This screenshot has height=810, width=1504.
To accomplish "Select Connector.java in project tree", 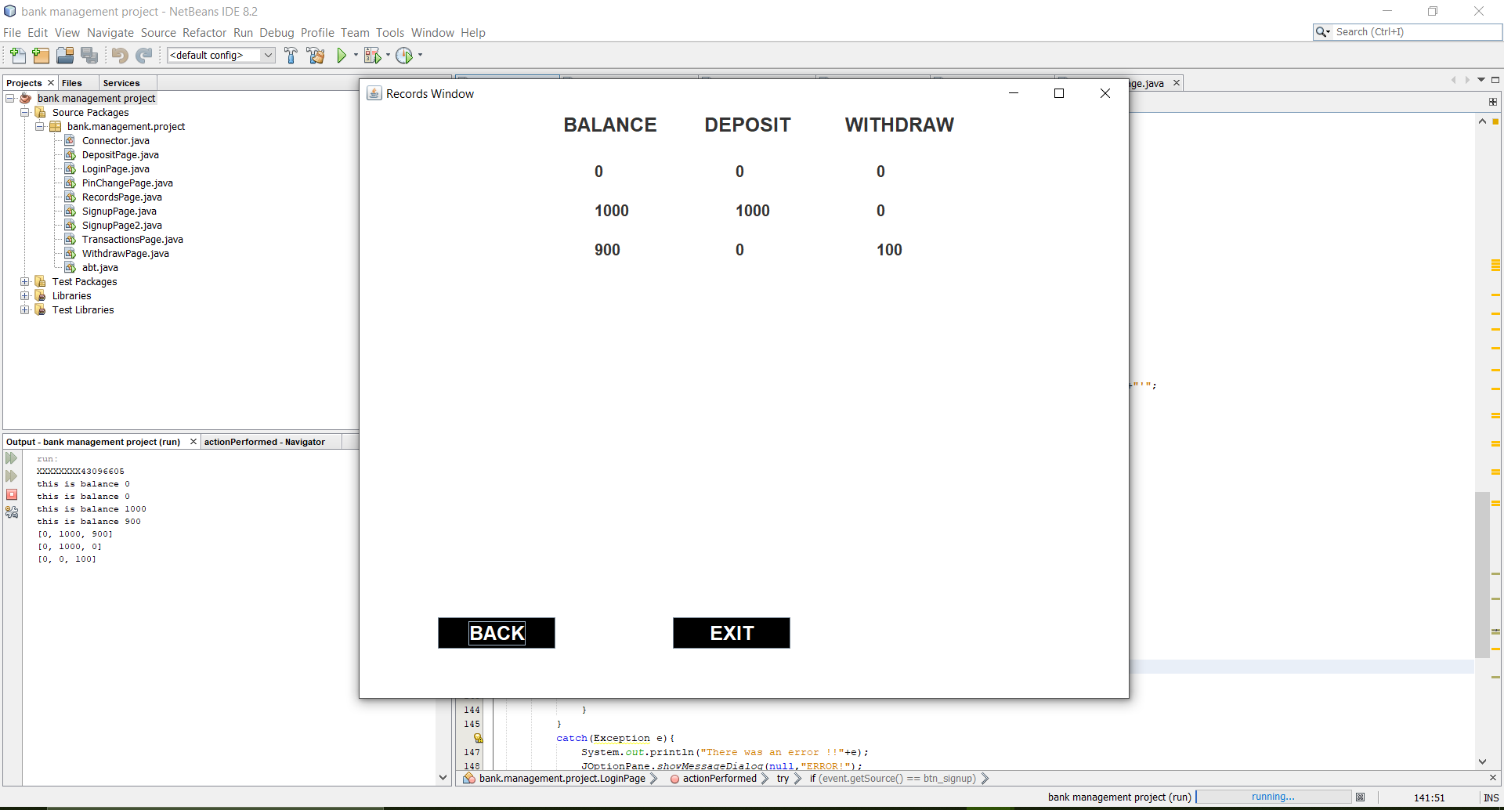I will [115, 140].
